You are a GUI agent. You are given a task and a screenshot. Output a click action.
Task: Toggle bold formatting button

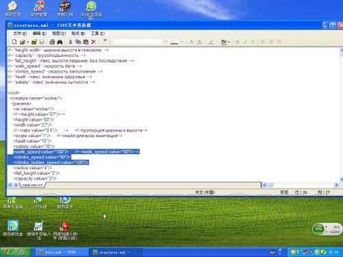point(238,42)
